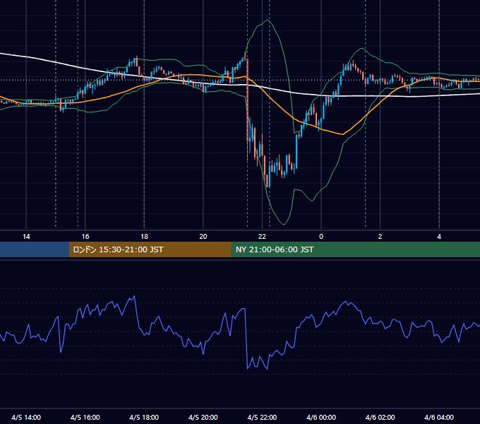Click the Bollinger upper band peak near 22:00
Image resolution: width=480 pixels, height=424 pixels.
coord(268,20)
